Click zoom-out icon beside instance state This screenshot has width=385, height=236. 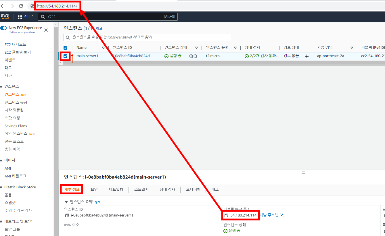pyautogui.click(x=196, y=56)
